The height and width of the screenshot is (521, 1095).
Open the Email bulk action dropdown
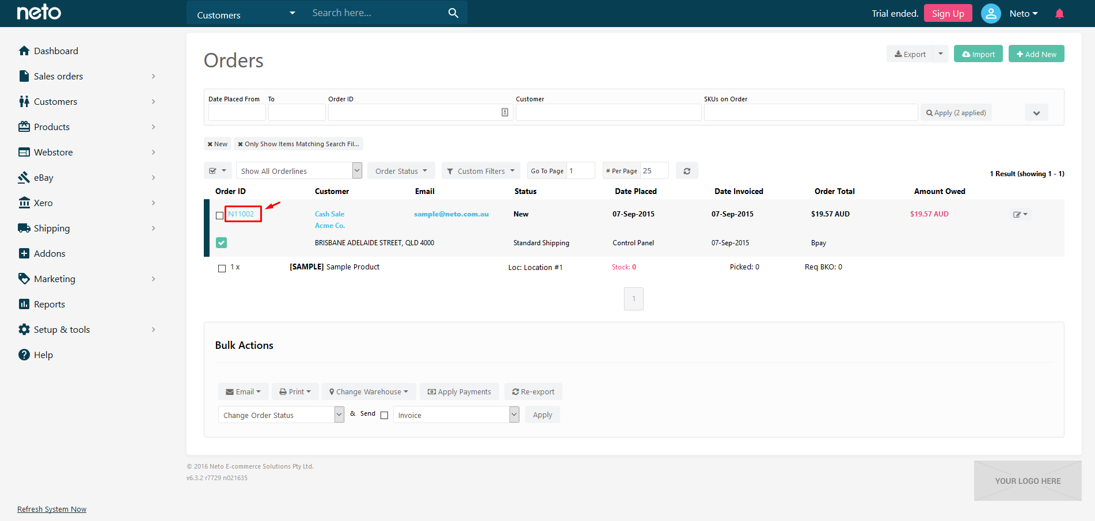coord(244,391)
